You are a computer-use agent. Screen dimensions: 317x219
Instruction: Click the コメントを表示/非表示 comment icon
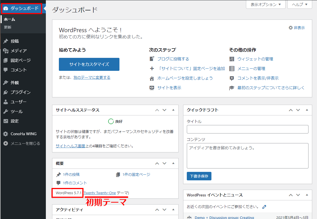coord(232,78)
